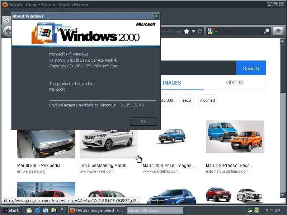Click the 9:21 AM system clock
Screen dimensions: 287x215
pyautogui.click(x=273, y=211)
